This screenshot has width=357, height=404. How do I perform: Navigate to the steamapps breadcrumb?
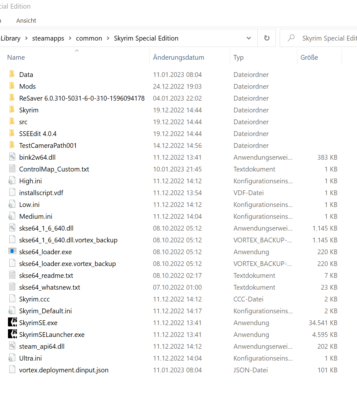(48, 38)
